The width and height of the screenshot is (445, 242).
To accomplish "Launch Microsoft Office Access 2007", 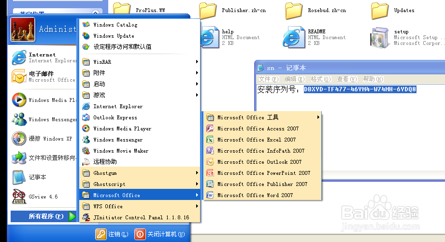I will pyautogui.click(x=263, y=128).
